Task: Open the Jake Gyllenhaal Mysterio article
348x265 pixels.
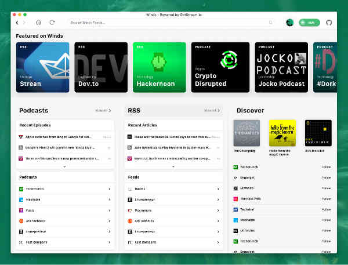Action: click(174, 148)
